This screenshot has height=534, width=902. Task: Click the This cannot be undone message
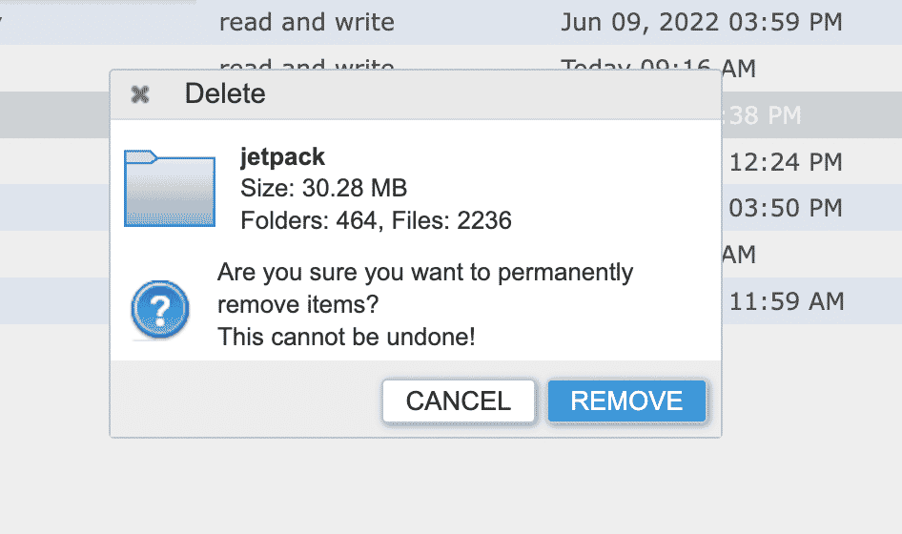(x=345, y=337)
